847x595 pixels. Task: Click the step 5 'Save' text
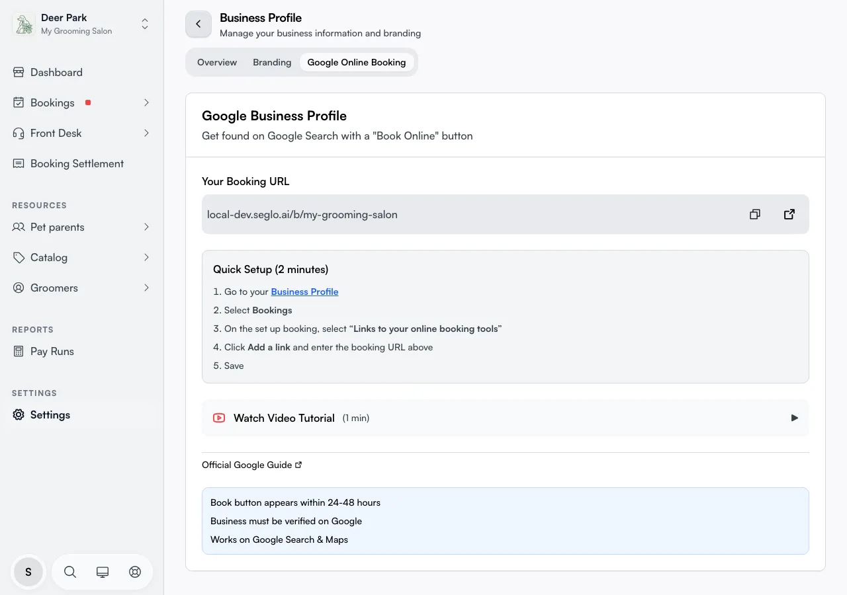click(x=234, y=366)
